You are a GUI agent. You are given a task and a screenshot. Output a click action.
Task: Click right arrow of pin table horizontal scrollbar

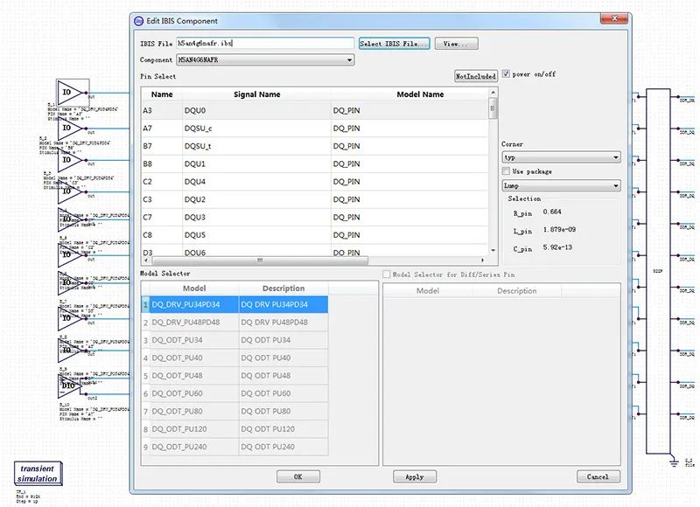[483, 260]
